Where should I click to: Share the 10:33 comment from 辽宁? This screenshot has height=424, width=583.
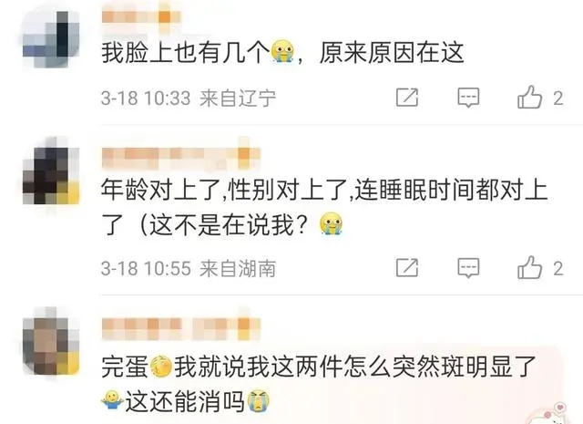[407, 98]
